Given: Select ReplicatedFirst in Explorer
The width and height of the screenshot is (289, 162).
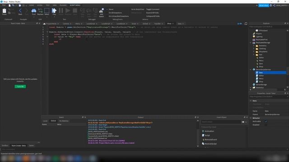Looking at the screenshot, I should coord(261,40).
